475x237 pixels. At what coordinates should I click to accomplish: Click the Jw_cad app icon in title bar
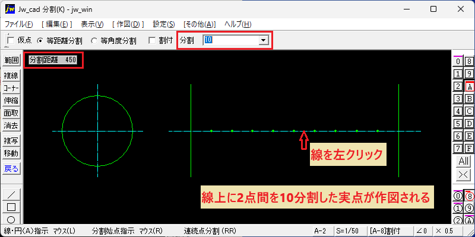[x=10, y=9]
